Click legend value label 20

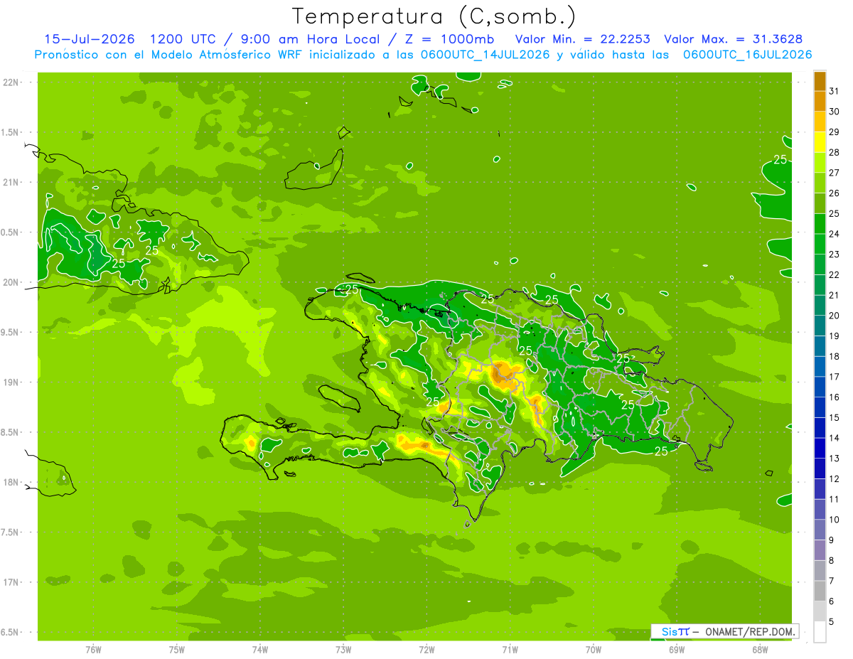pyautogui.click(x=835, y=315)
